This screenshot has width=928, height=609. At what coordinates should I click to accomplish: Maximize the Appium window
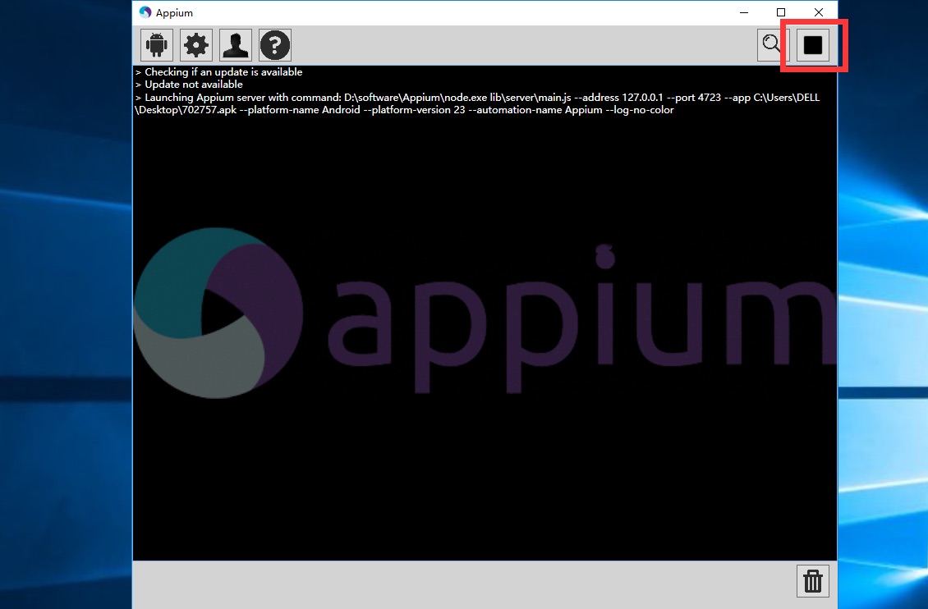tap(781, 12)
